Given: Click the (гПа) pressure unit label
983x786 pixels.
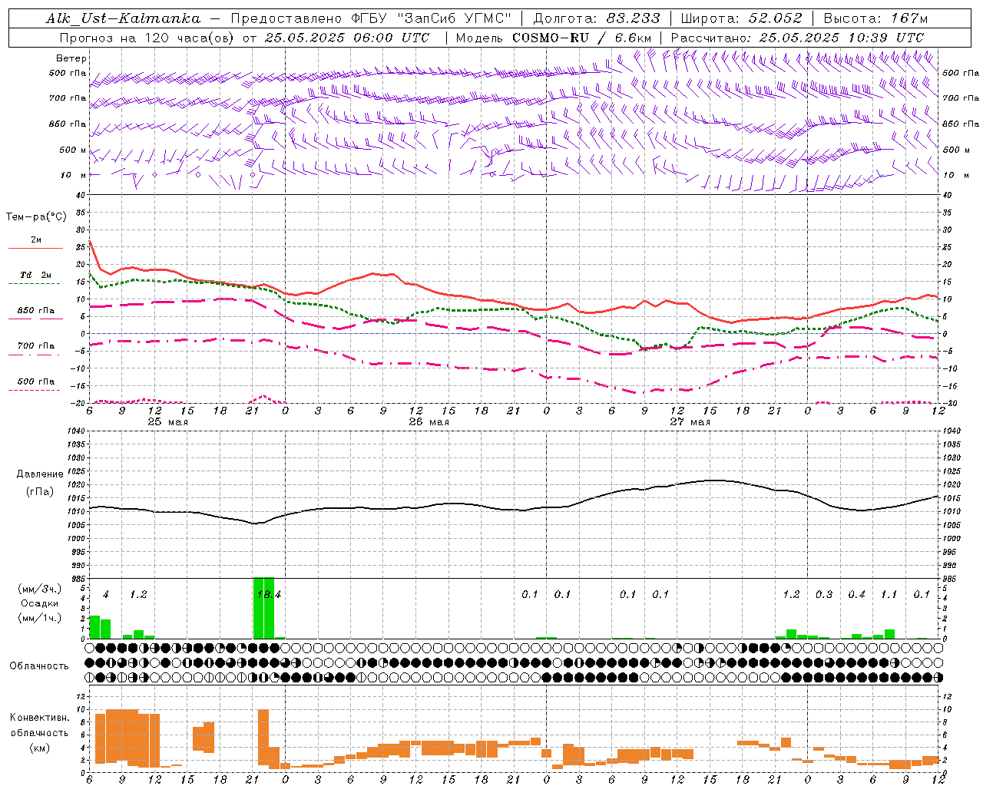Looking at the screenshot, I should tap(40, 492).
